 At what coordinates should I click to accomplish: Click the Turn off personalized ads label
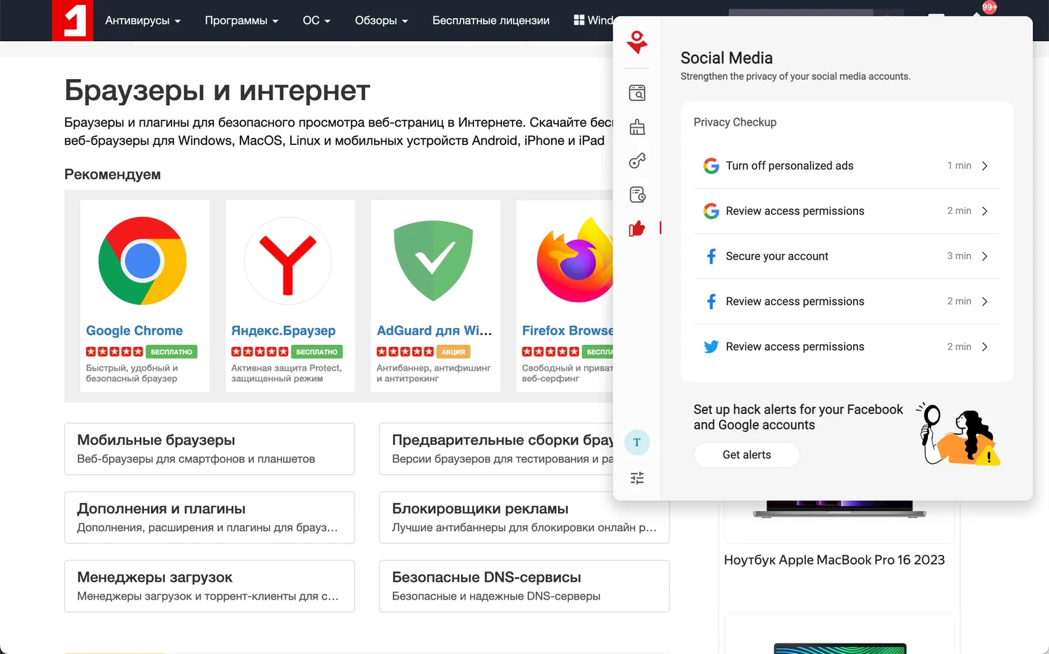[790, 166]
